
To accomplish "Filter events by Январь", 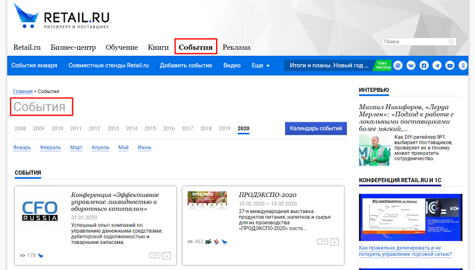I will [x=22, y=147].
